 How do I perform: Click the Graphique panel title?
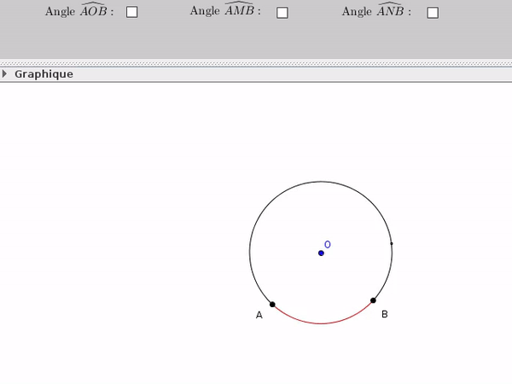pyautogui.click(x=44, y=74)
